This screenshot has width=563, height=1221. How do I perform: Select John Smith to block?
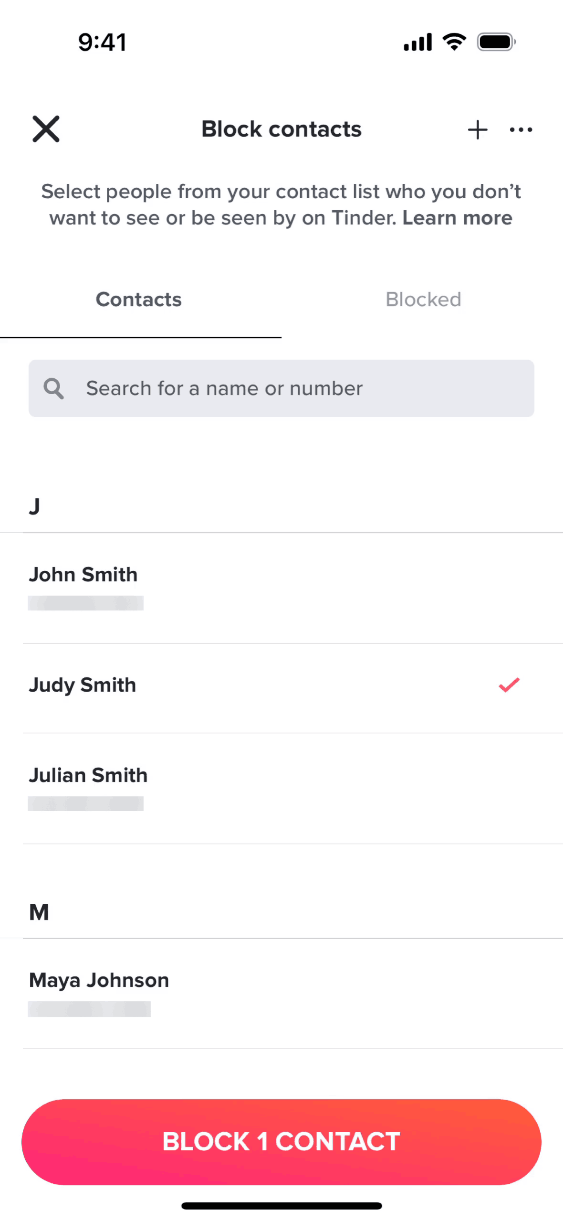coord(83,575)
